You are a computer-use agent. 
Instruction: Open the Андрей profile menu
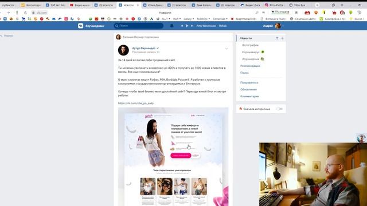pyautogui.click(x=273, y=26)
